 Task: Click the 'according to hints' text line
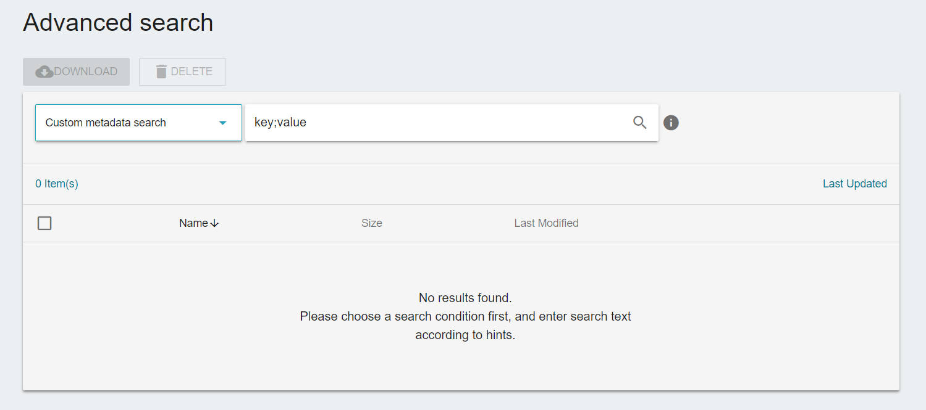465,335
